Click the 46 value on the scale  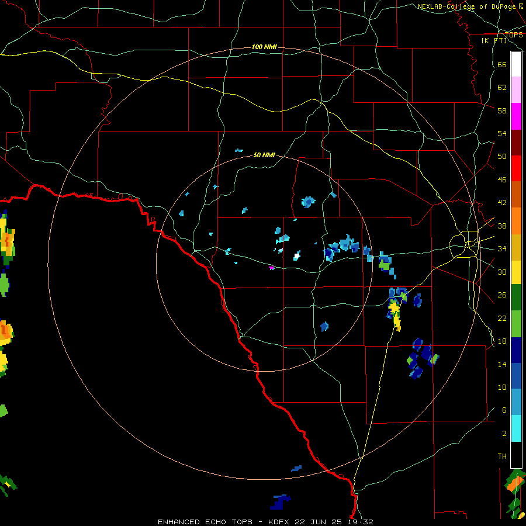coord(502,180)
